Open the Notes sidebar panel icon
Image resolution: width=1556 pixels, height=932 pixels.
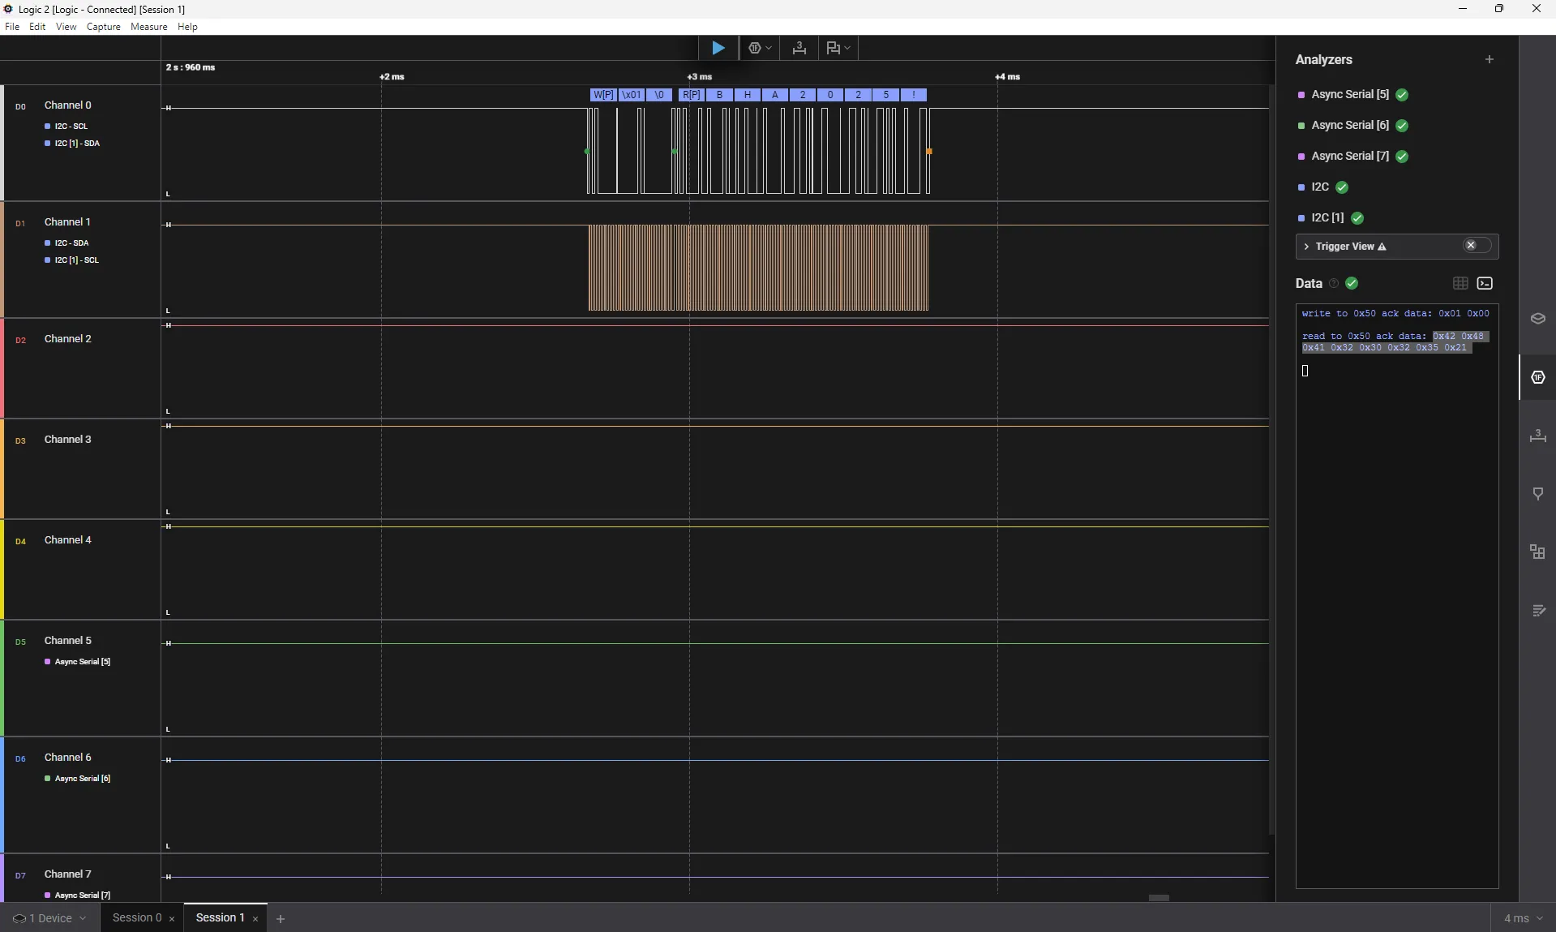(1537, 611)
